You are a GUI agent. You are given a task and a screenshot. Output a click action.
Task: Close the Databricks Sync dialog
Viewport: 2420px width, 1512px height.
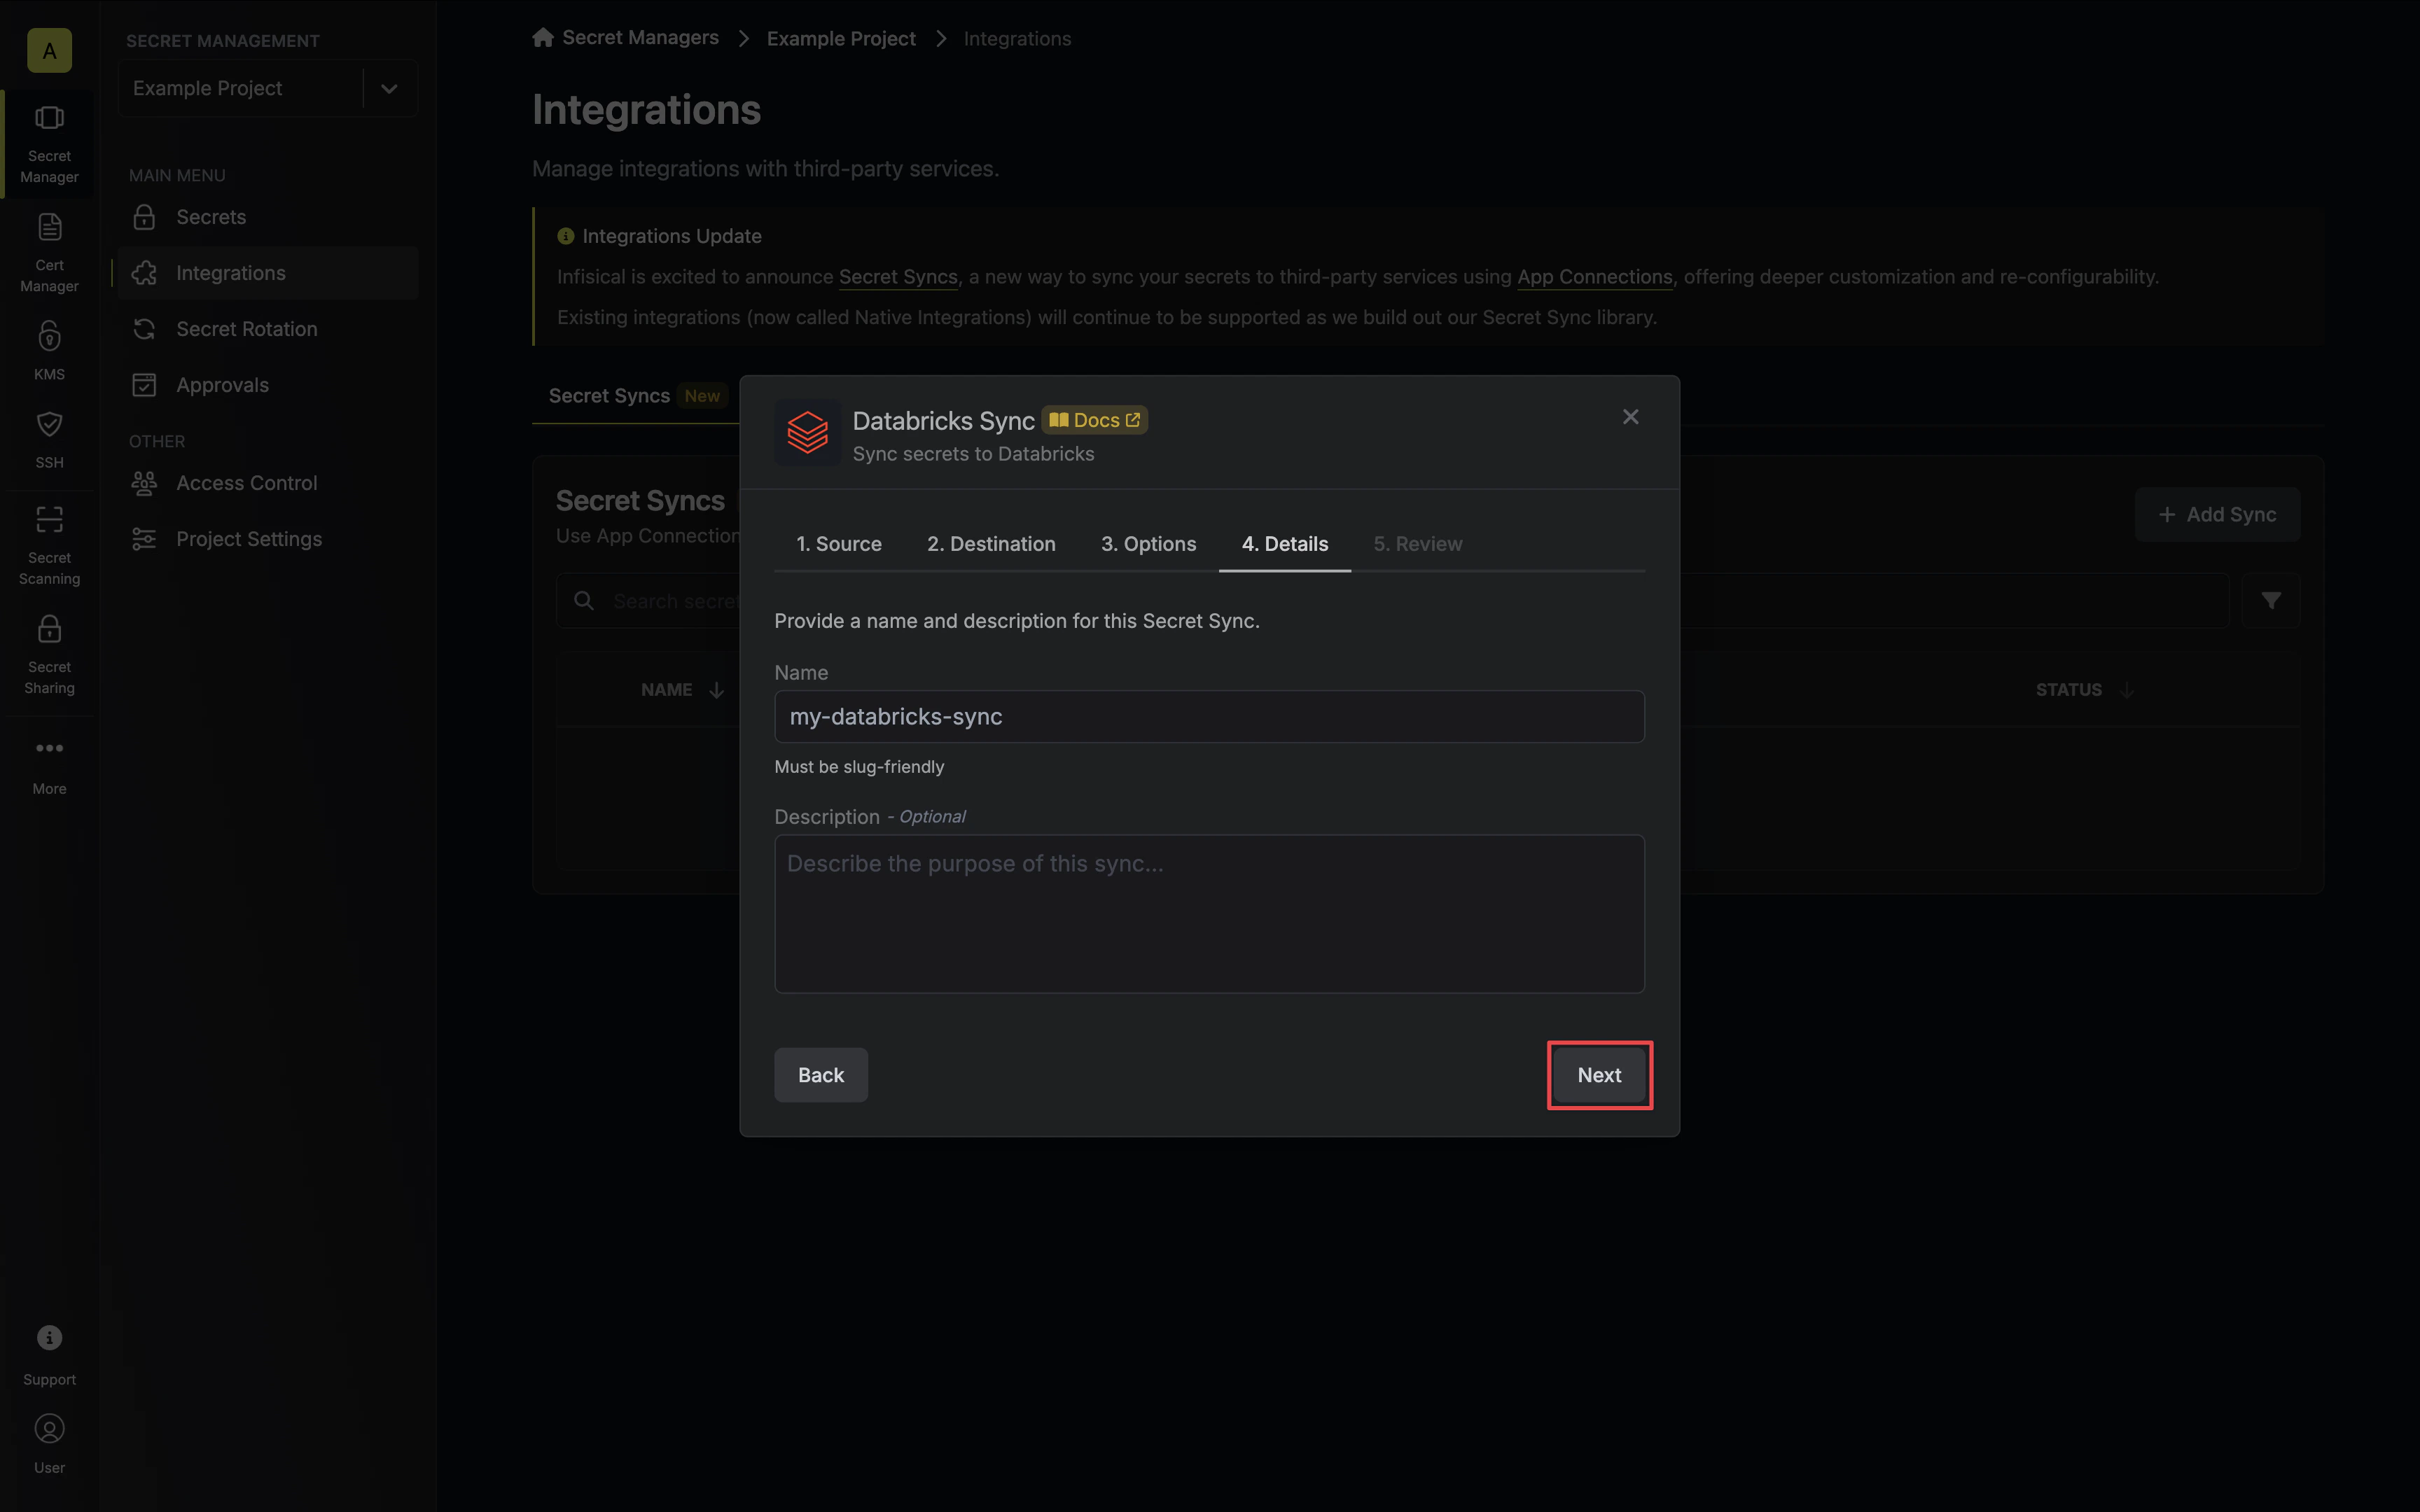coord(1630,416)
